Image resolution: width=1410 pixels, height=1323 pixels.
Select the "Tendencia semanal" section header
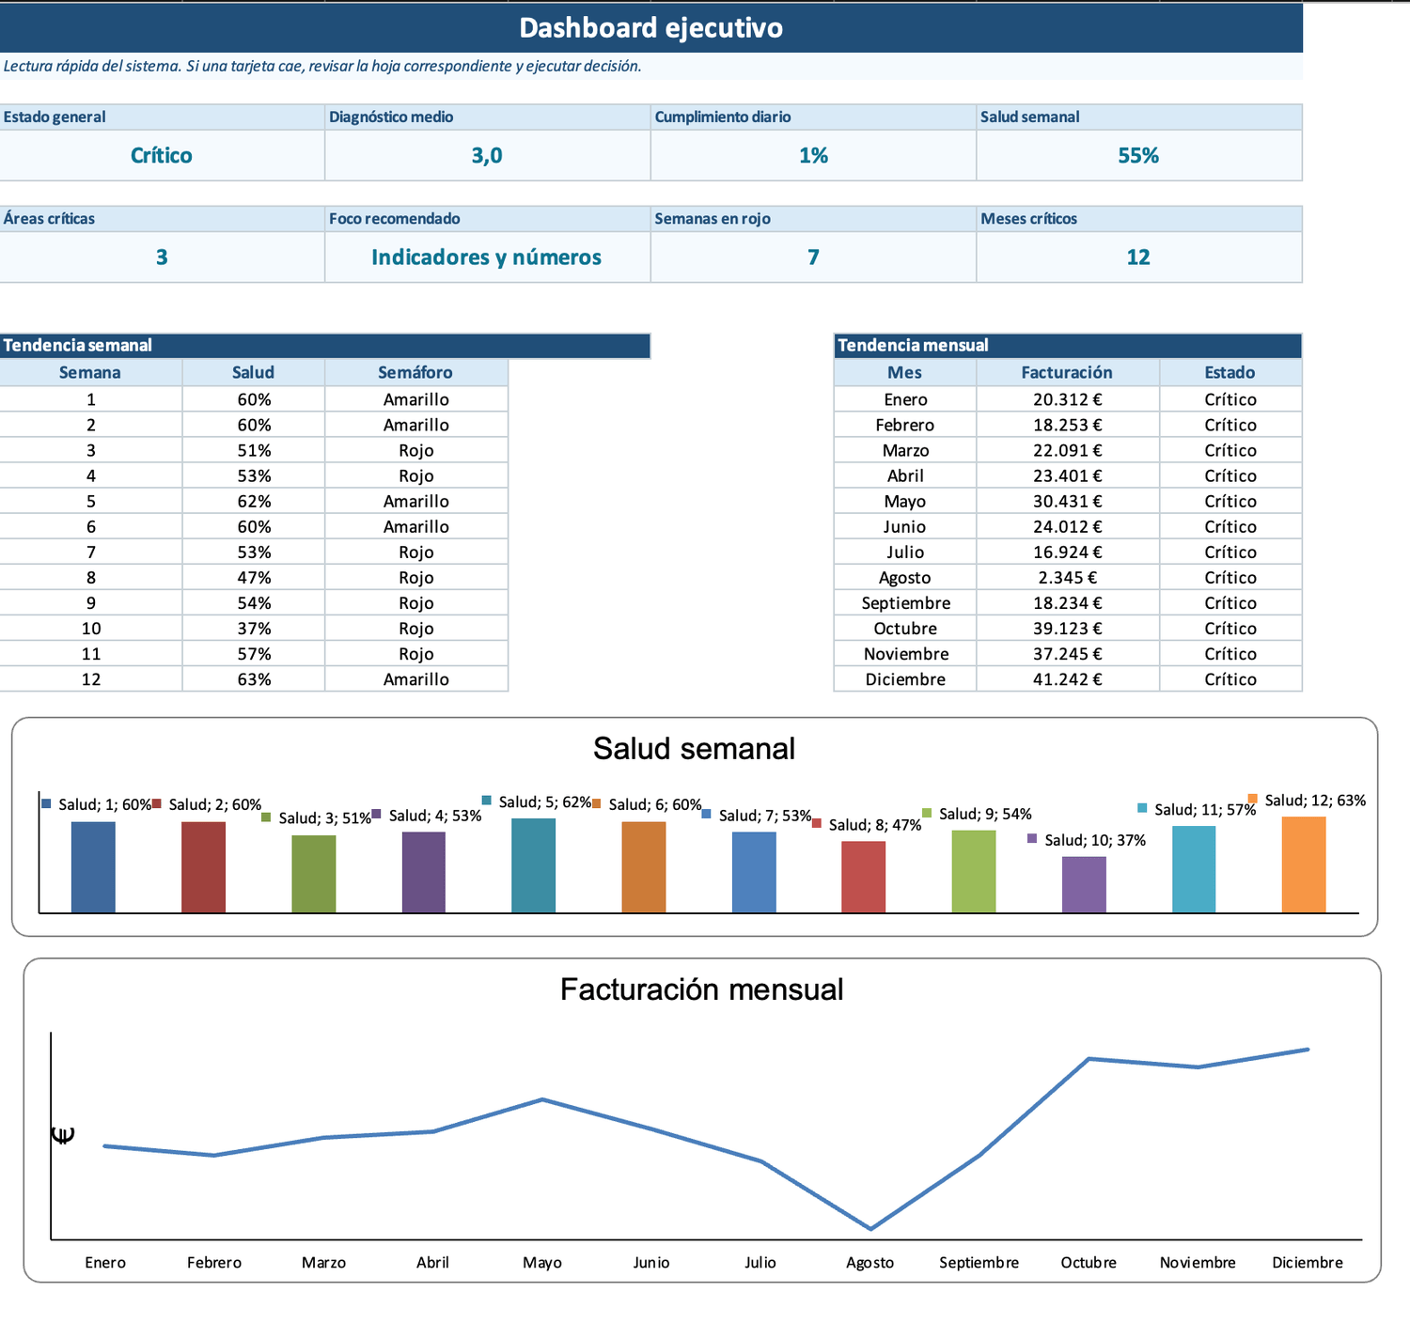(x=325, y=345)
